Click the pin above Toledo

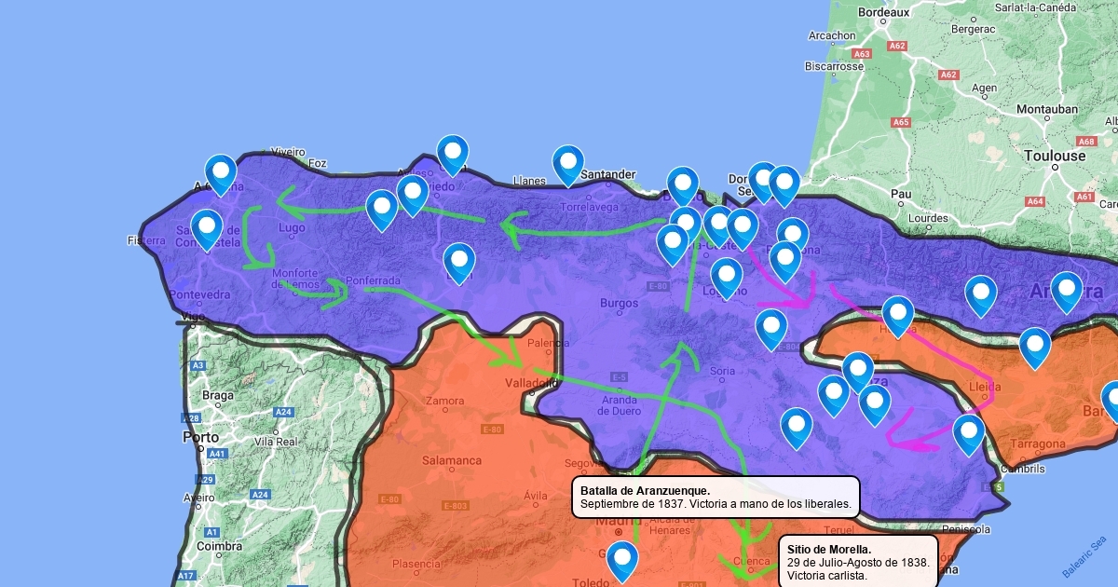(x=621, y=560)
